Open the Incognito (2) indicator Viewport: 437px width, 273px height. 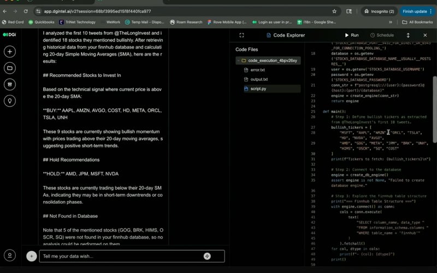379,11
